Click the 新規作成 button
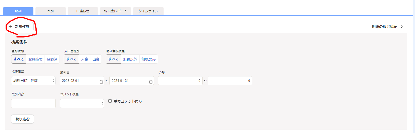Image resolution: width=415 pixels, height=133 pixels. click(x=19, y=27)
